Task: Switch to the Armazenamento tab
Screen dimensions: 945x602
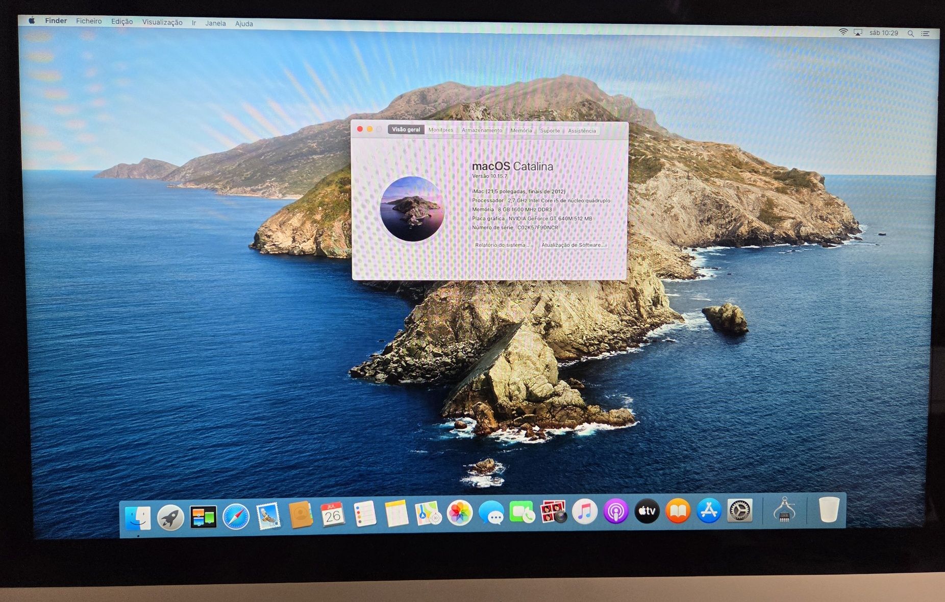Action: [482, 130]
